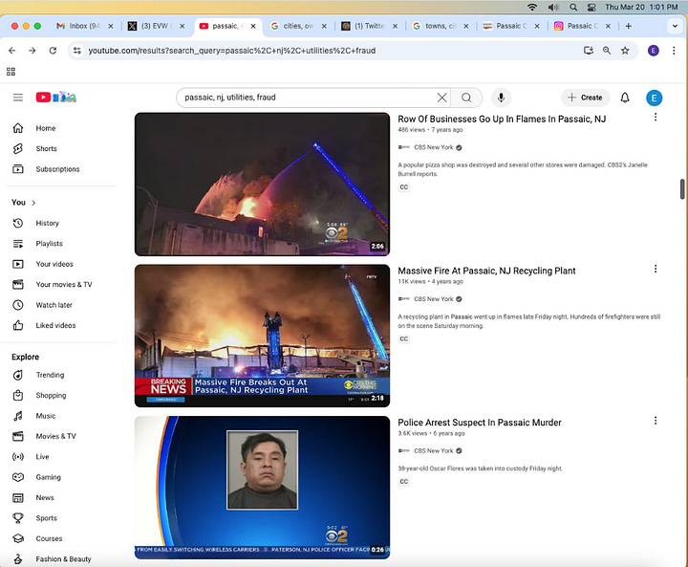Open the notifications bell
Viewport: 688px width, 567px height.
point(625,98)
